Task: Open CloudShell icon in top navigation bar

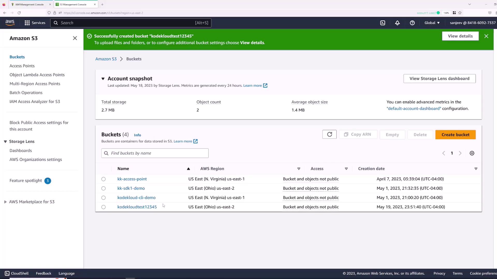Action: (x=383, y=23)
